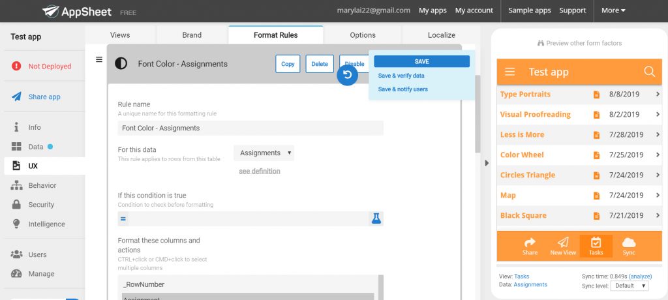Expand the Black Square row chevron
Screen dimensions: 668x300
pyautogui.click(x=658, y=215)
